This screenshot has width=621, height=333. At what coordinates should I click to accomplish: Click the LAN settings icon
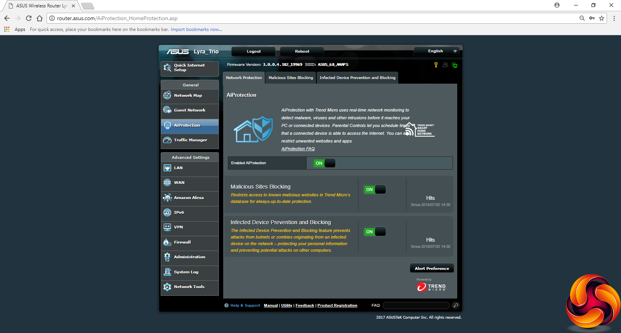pyautogui.click(x=167, y=168)
